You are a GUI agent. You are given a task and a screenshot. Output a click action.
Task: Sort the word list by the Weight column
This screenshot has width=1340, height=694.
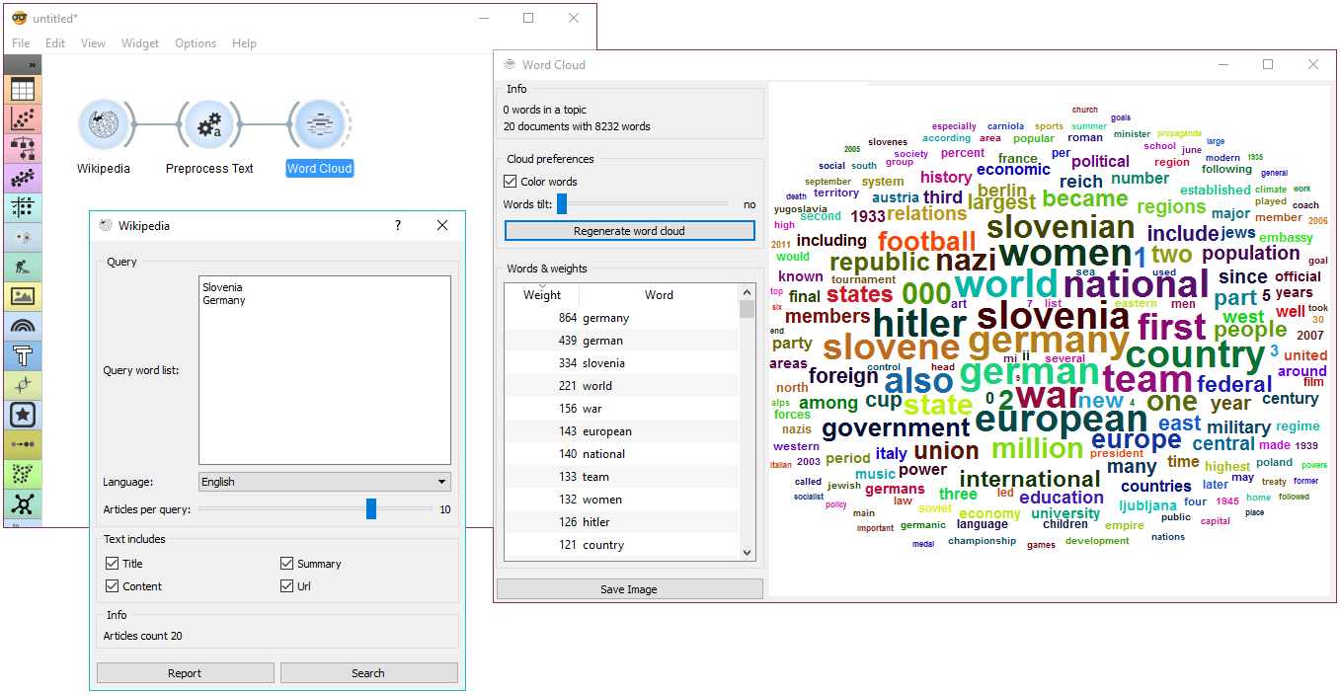point(541,295)
